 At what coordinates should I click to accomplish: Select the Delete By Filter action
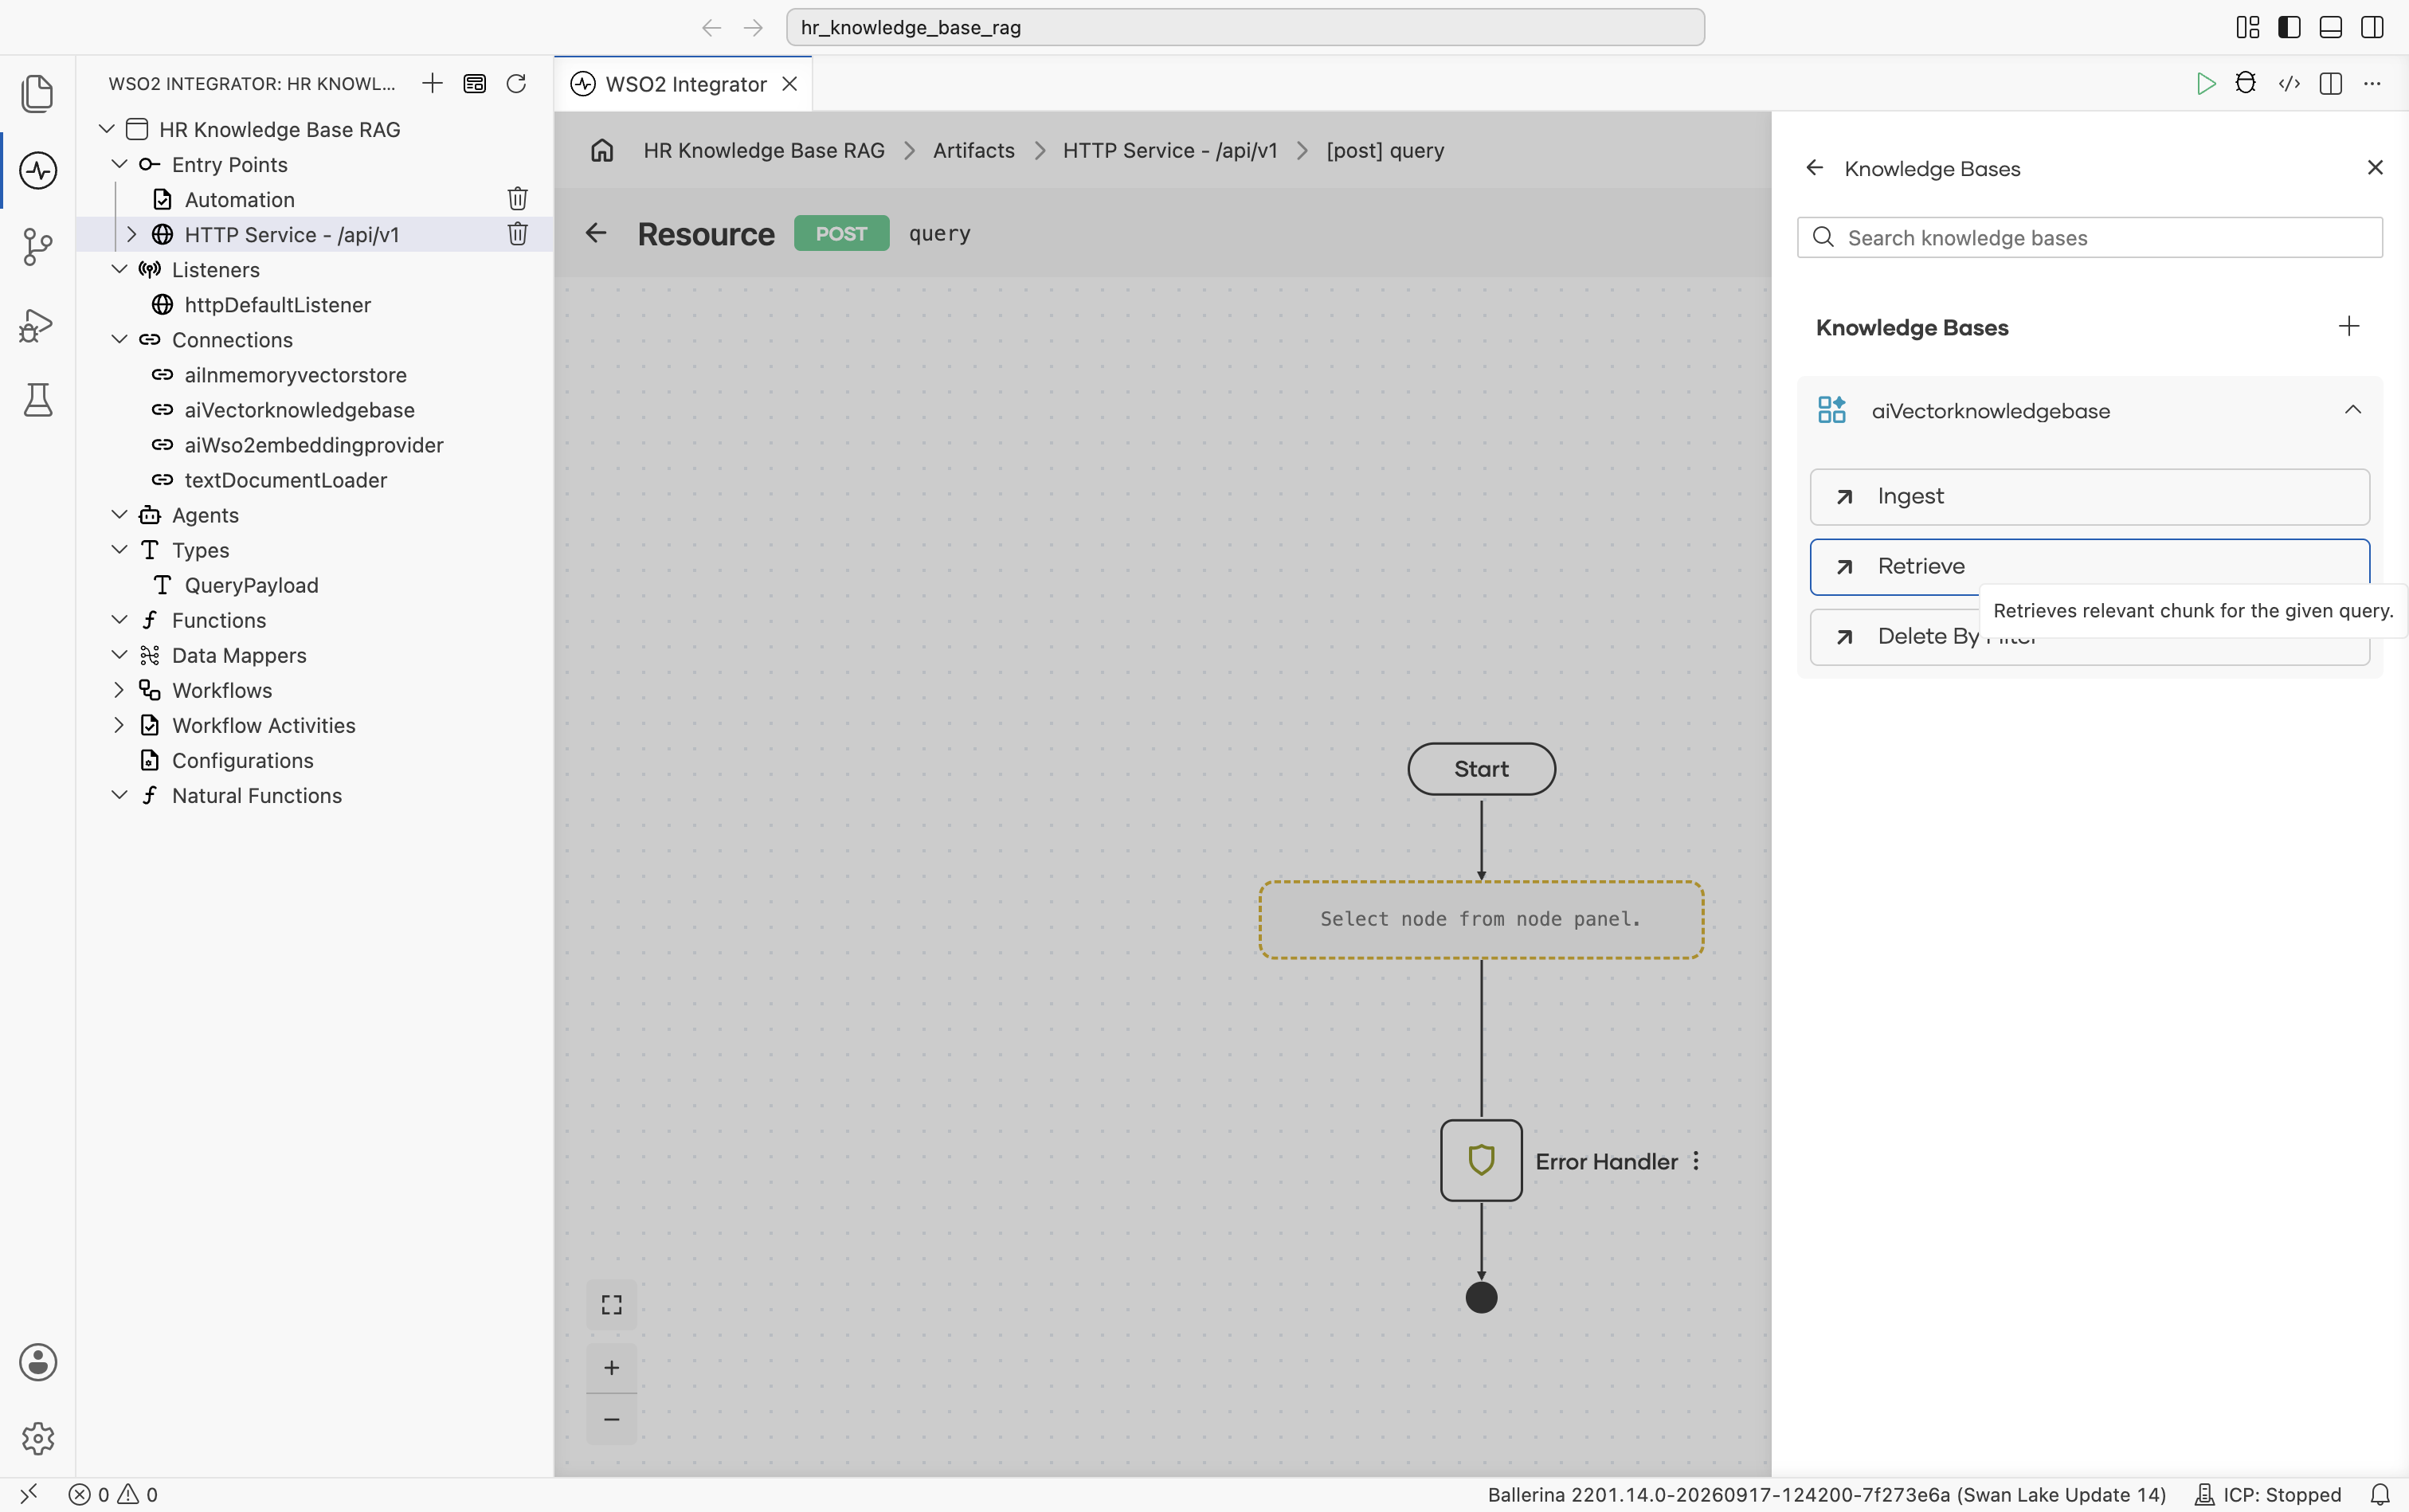pyautogui.click(x=2089, y=636)
